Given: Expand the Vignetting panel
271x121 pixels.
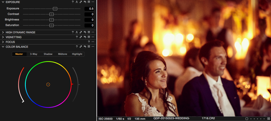Looking at the screenshot, I should (3, 37).
